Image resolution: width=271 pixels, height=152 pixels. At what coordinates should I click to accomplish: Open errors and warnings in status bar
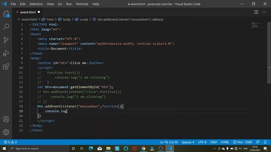point(10,142)
